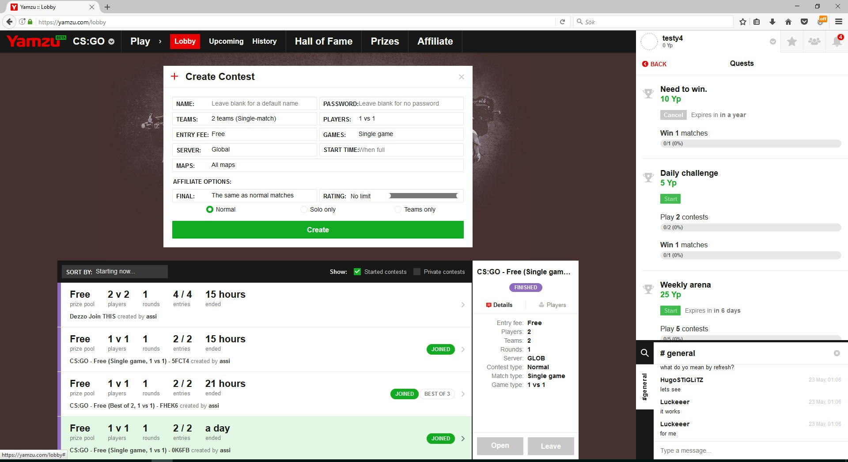The width and height of the screenshot is (848, 462).
Task: Click contest NAME input field
Action: click(x=244, y=103)
